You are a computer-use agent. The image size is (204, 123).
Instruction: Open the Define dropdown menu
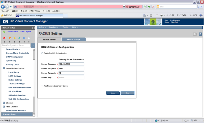point(42,27)
